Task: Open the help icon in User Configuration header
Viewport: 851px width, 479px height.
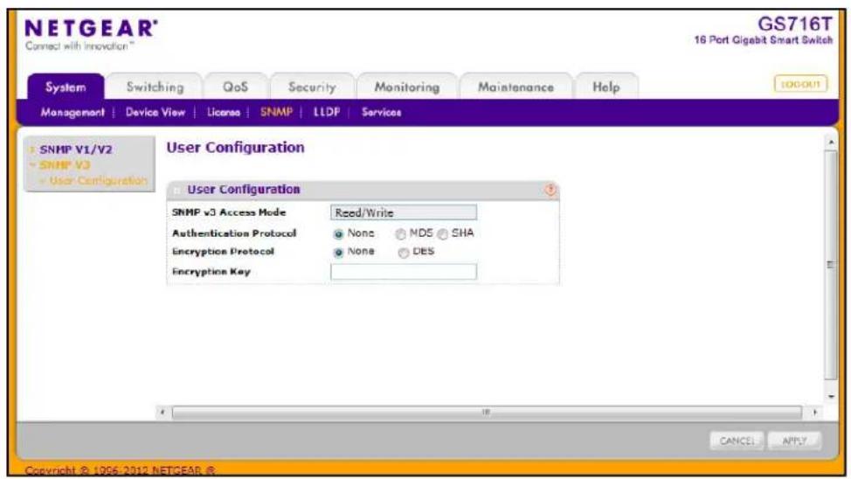Action: coord(550,190)
